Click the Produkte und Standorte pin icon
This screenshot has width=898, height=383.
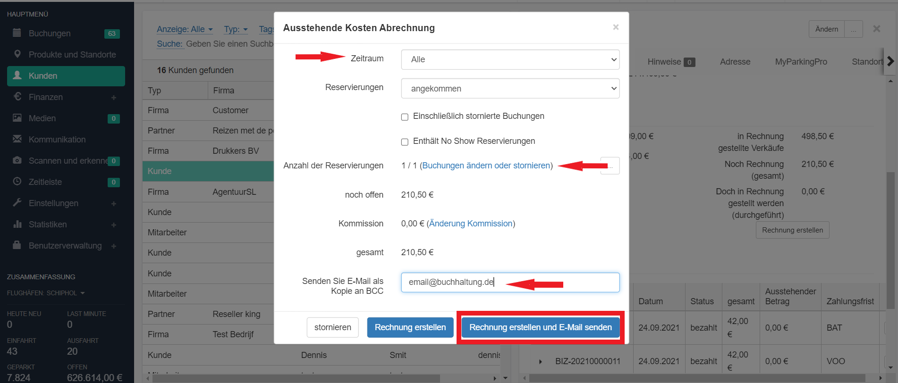tap(17, 54)
